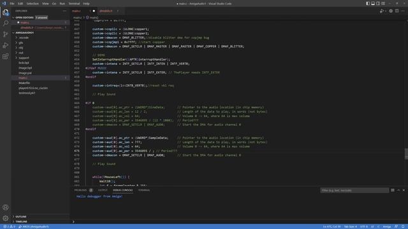Close the bottom panel
Screen dimensions: 408x229
[x=404, y=190]
